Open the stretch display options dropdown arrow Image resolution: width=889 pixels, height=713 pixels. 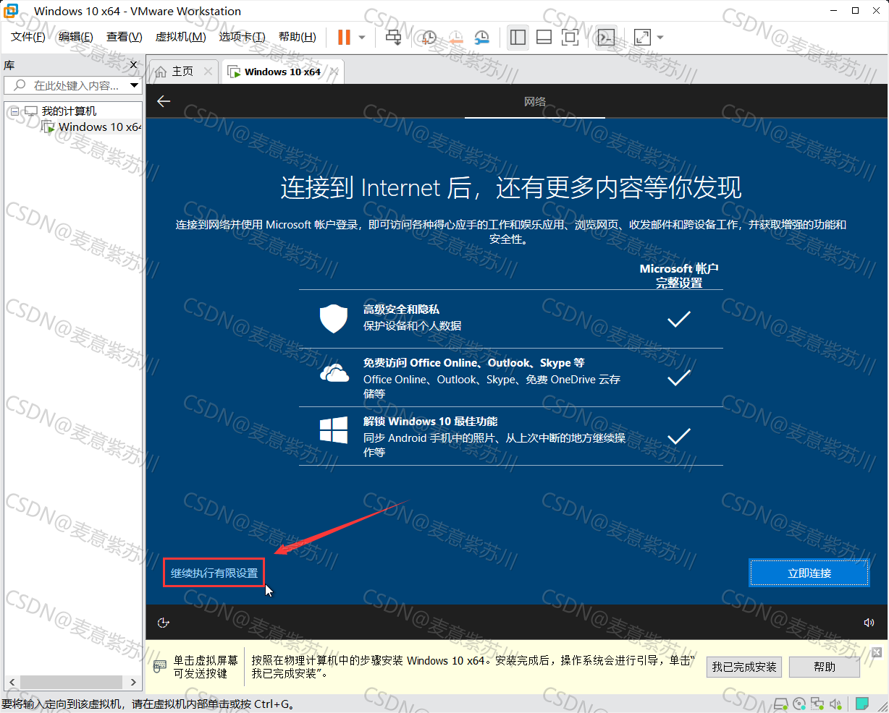(x=660, y=38)
